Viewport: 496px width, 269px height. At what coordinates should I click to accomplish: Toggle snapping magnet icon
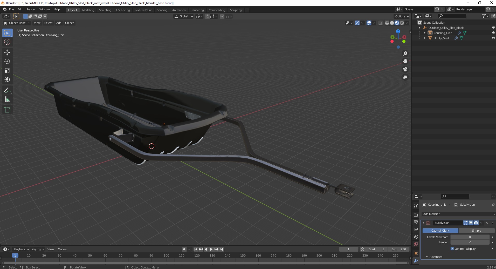click(x=207, y=16)
